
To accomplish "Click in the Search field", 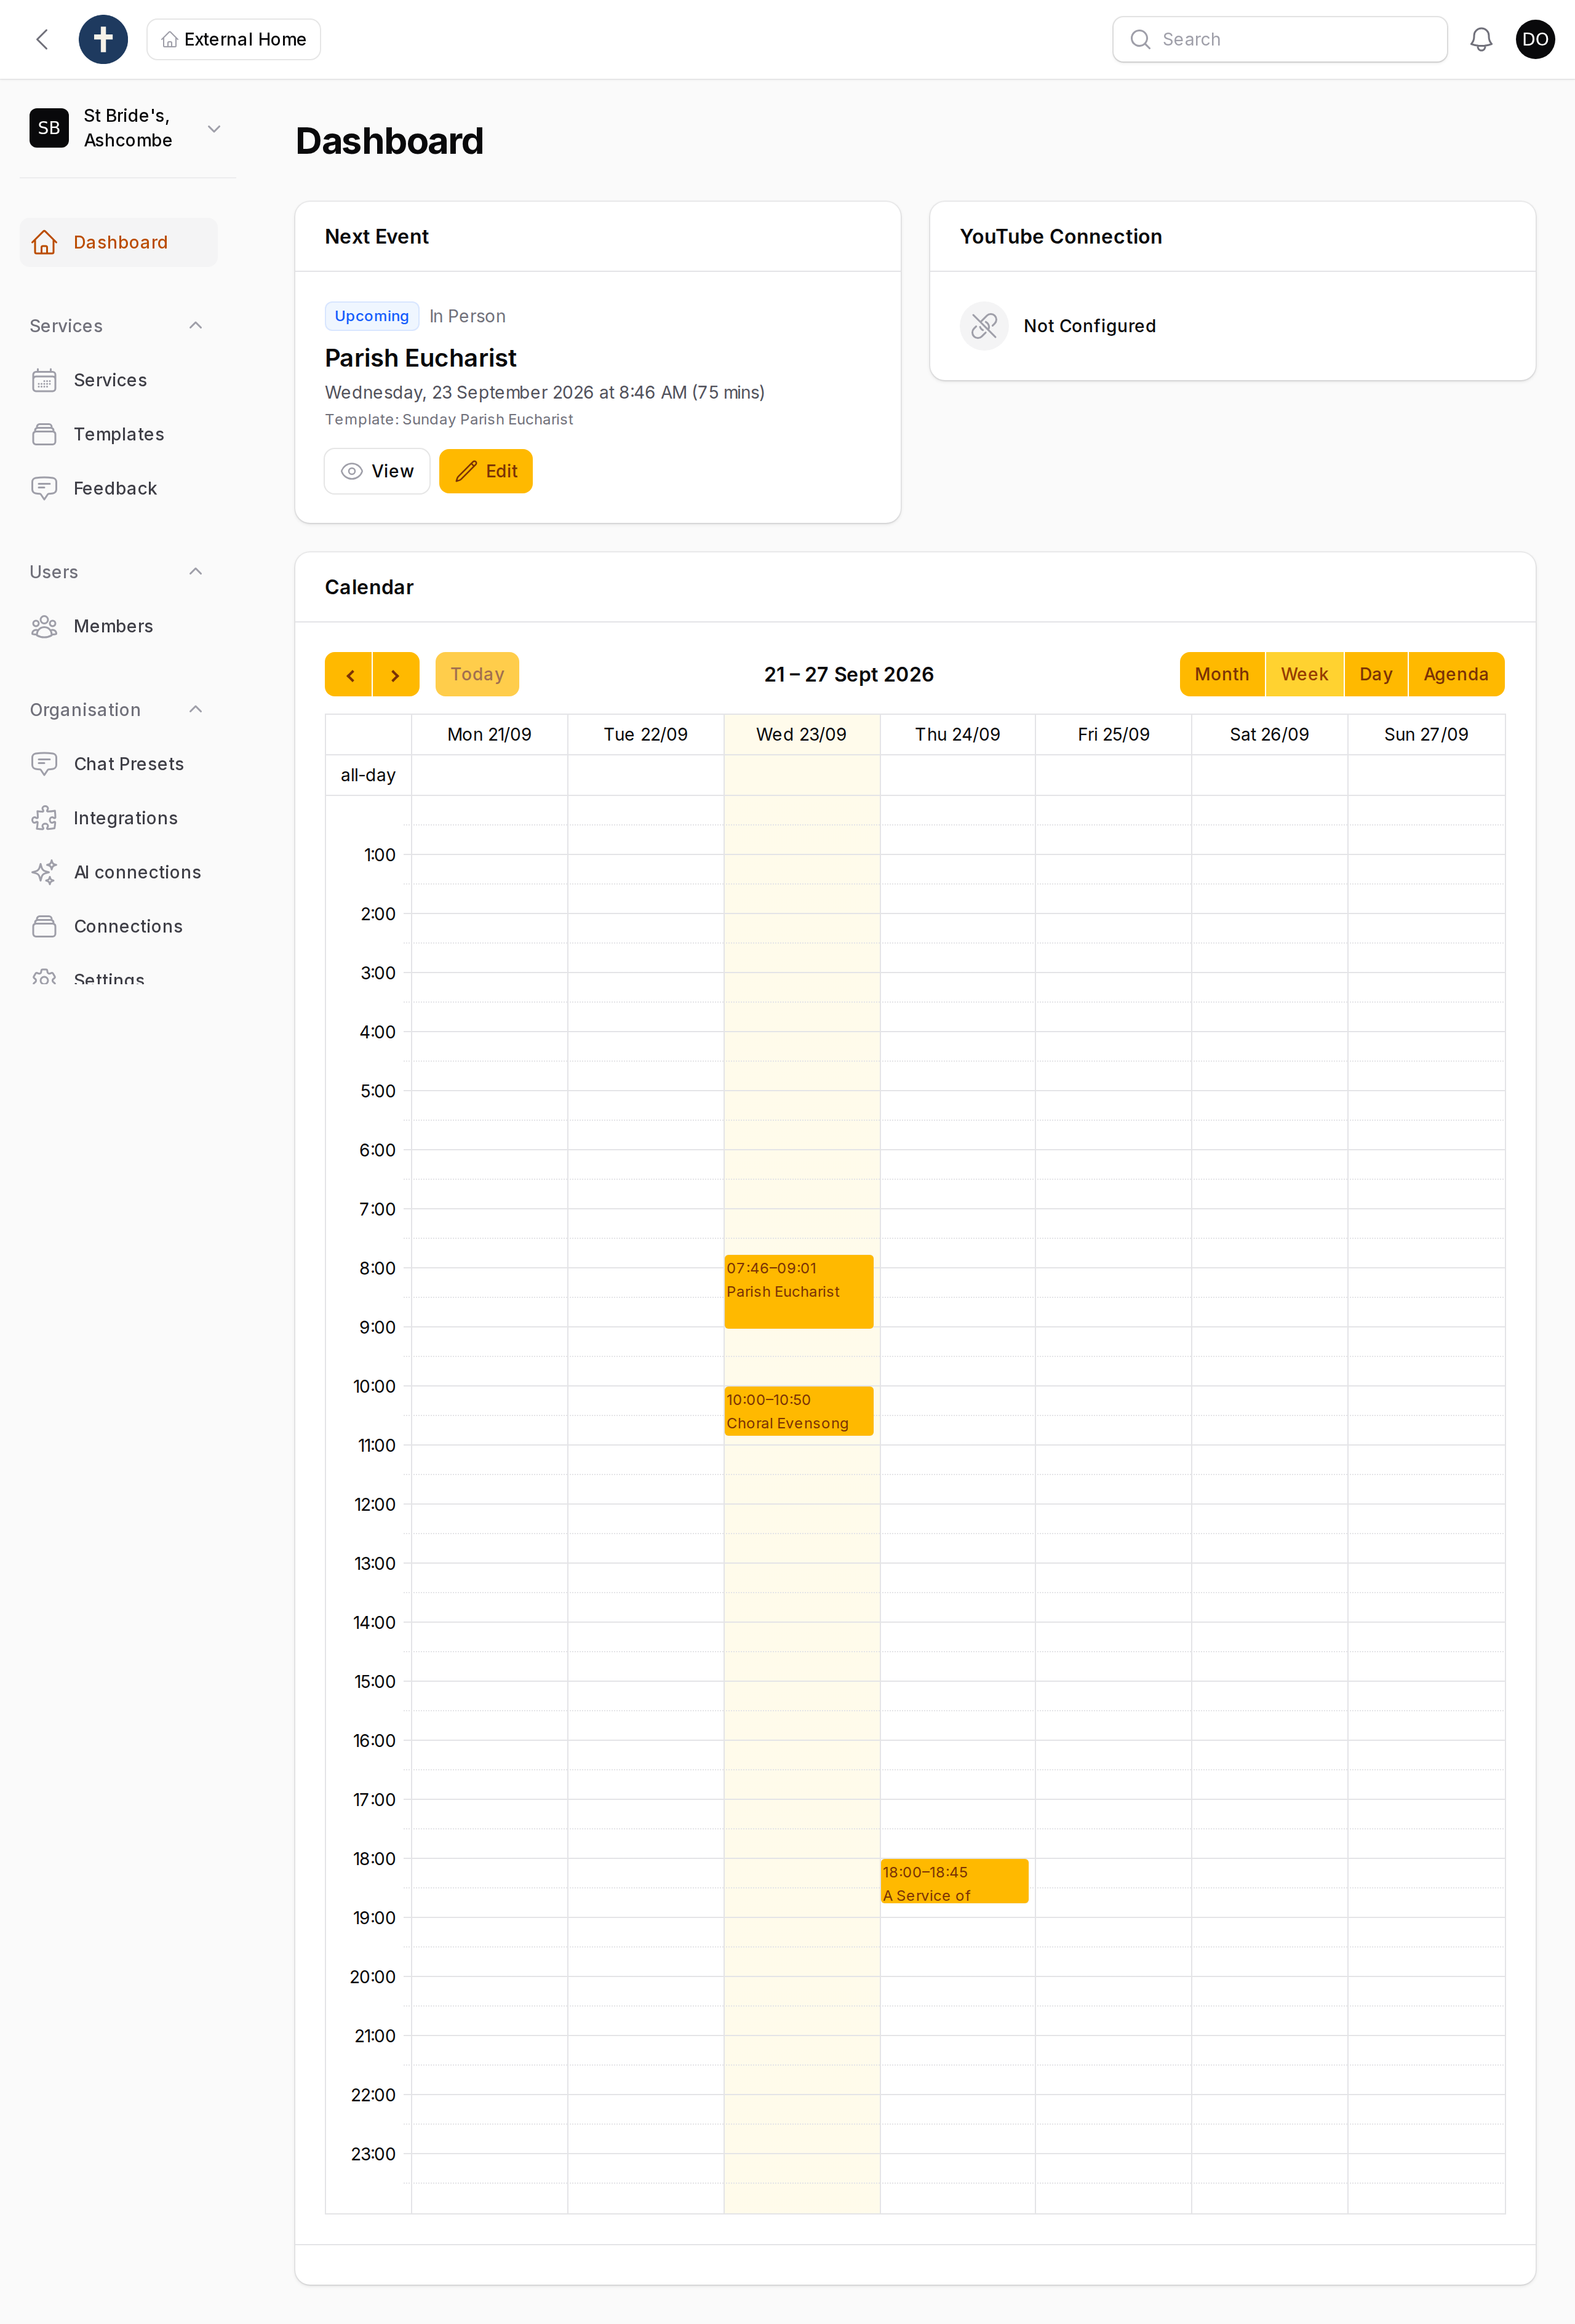I will [1280, 39].
